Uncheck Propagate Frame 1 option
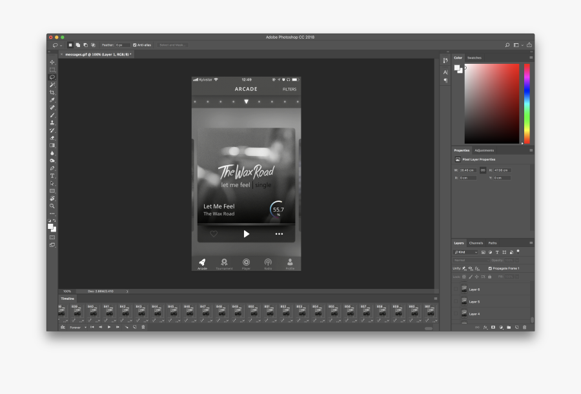This screenshot has width=581, height=394. (490, 268)
